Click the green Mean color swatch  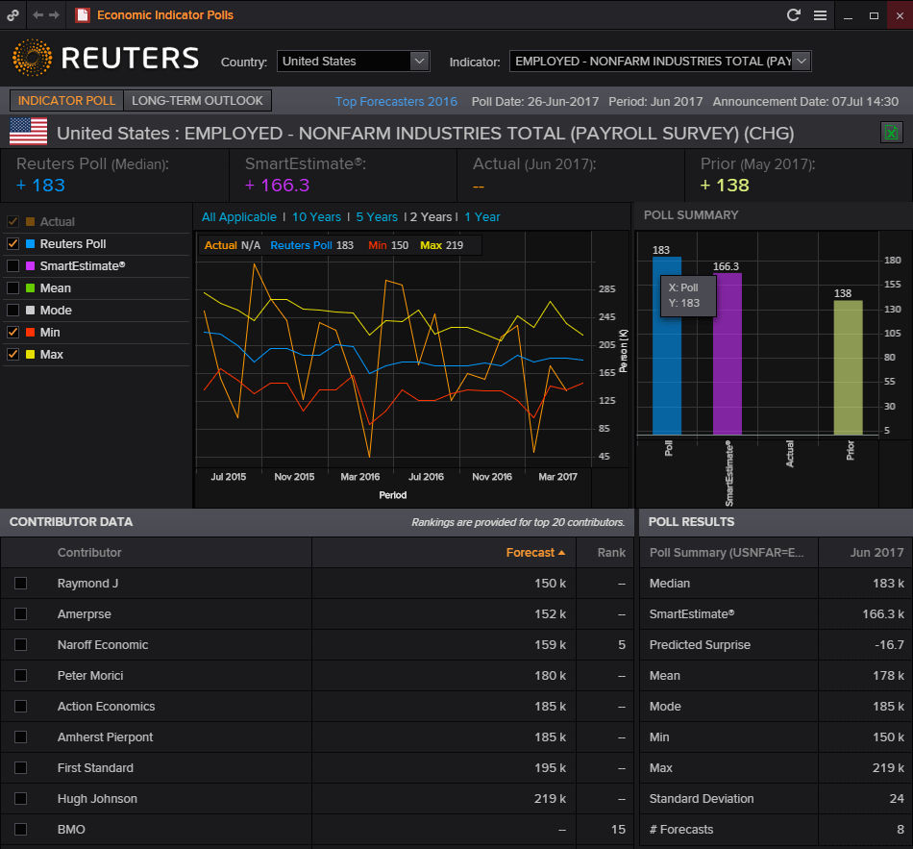tap(31, 287)
